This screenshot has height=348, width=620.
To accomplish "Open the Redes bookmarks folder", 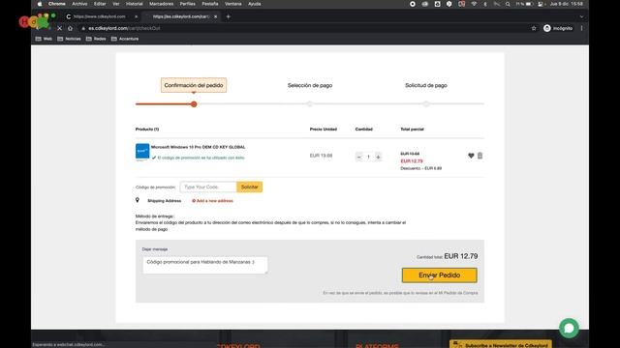I will [96, 39].
